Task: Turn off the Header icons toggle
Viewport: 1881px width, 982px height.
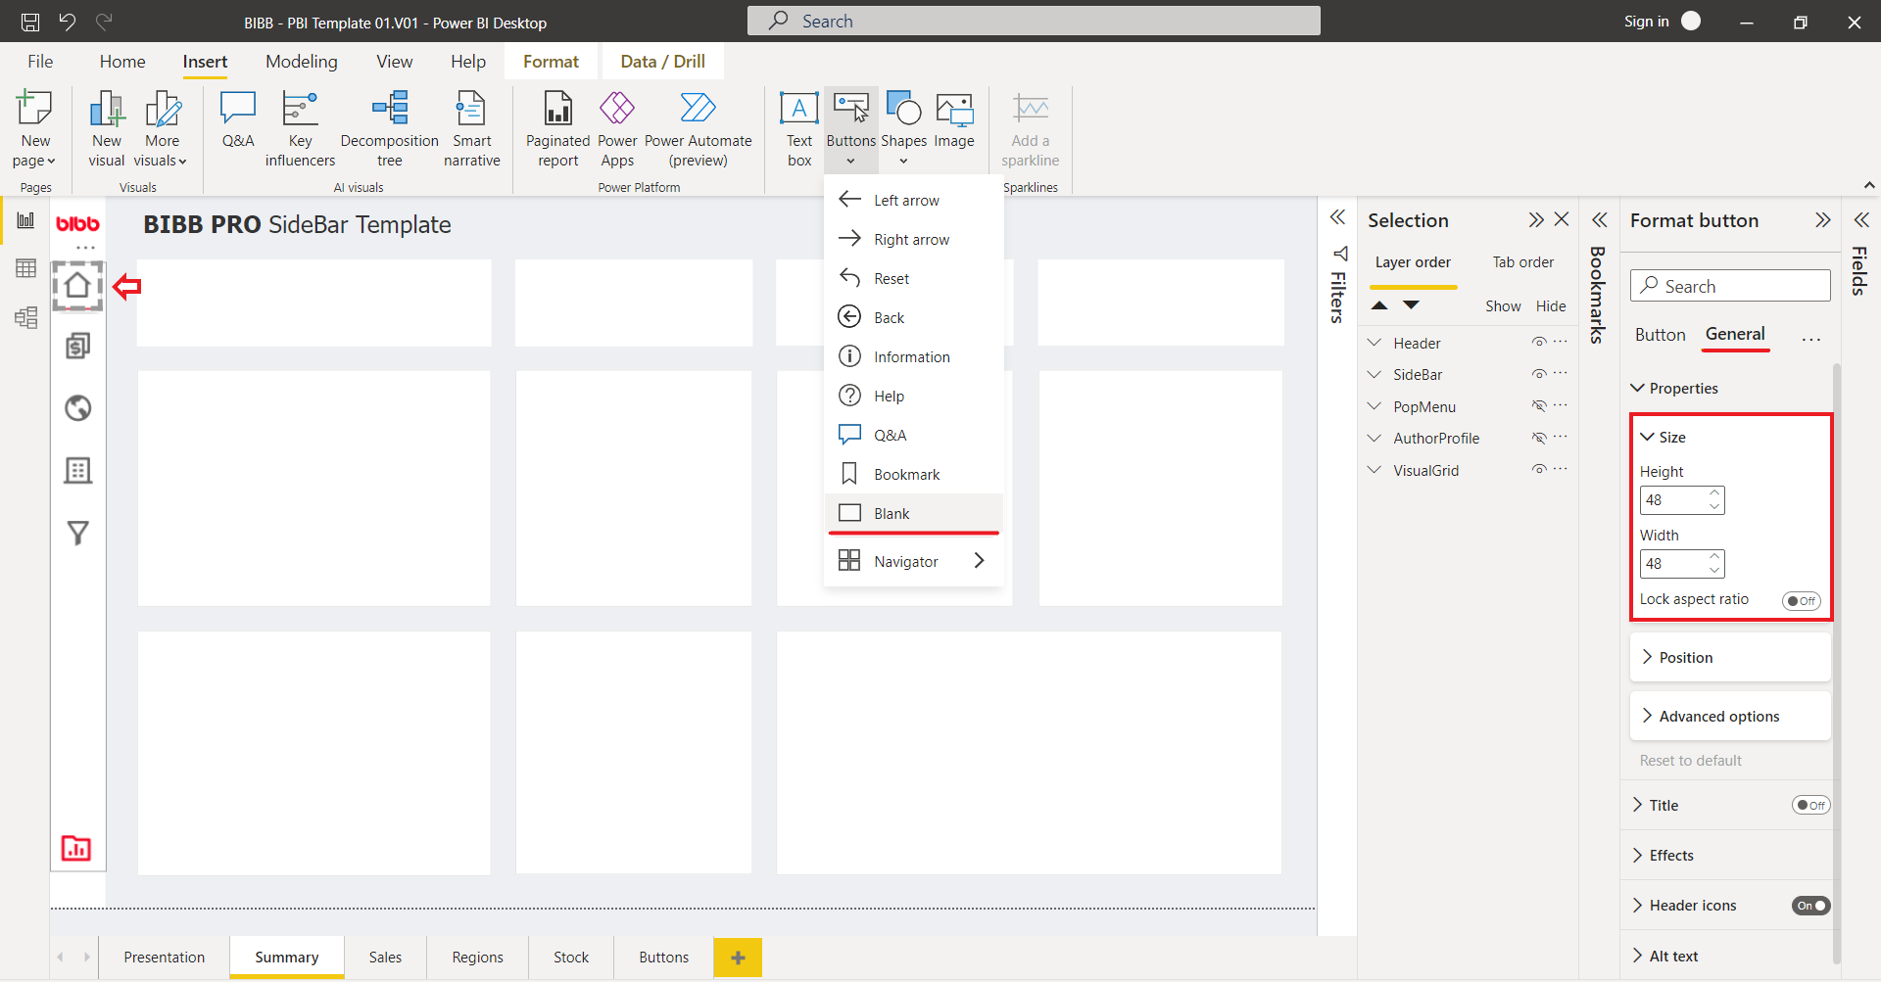Action: 1810,906
